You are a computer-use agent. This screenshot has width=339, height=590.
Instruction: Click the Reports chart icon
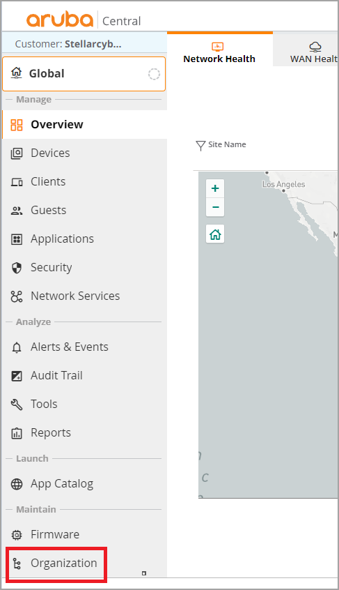pyautogui.click(x=17, y=433)
